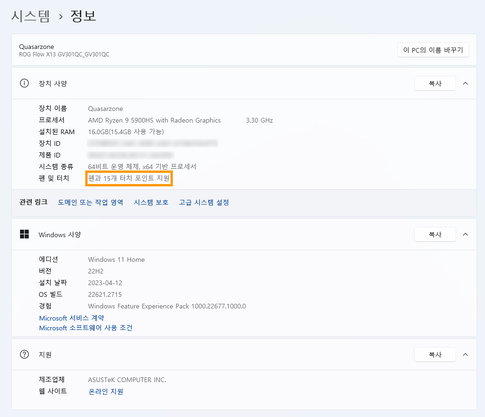Click the OS build number 22621.2715
The width and height of the screenshot is (485, 417).
pos(105,294)
